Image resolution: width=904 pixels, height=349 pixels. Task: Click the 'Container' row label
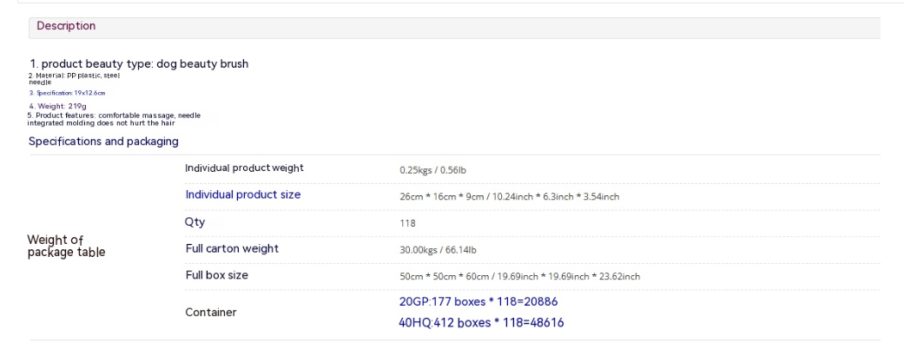click(210, 312)
